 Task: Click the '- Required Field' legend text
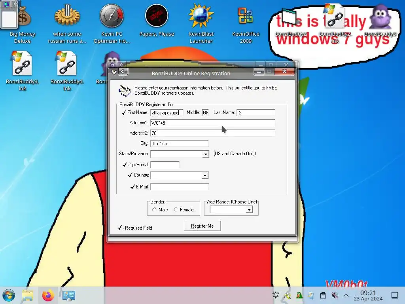tap(137, 228)
